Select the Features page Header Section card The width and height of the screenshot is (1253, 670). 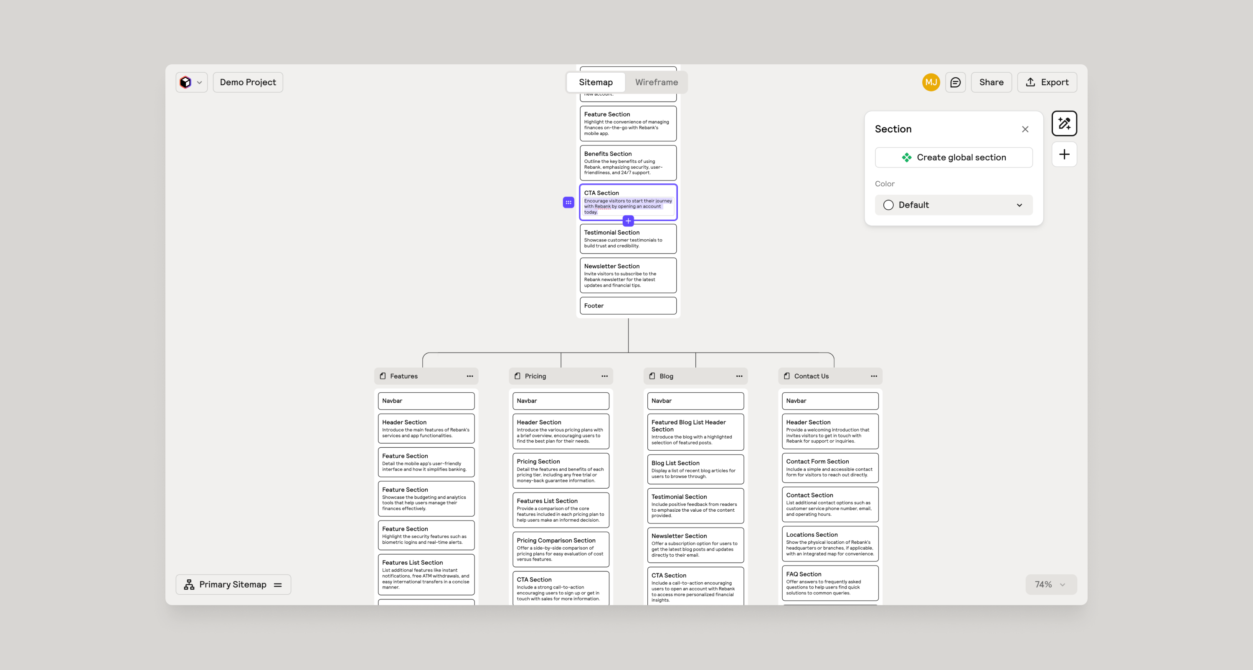[426, 429]
